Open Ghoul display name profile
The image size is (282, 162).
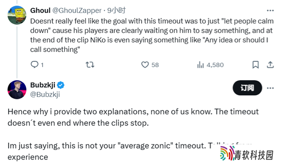pyautogui.click(x=40, y=11)
